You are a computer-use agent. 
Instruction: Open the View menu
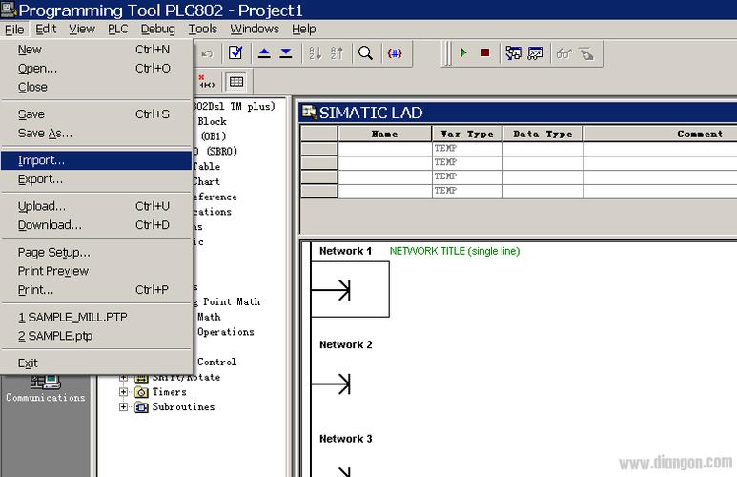point(82,30)
